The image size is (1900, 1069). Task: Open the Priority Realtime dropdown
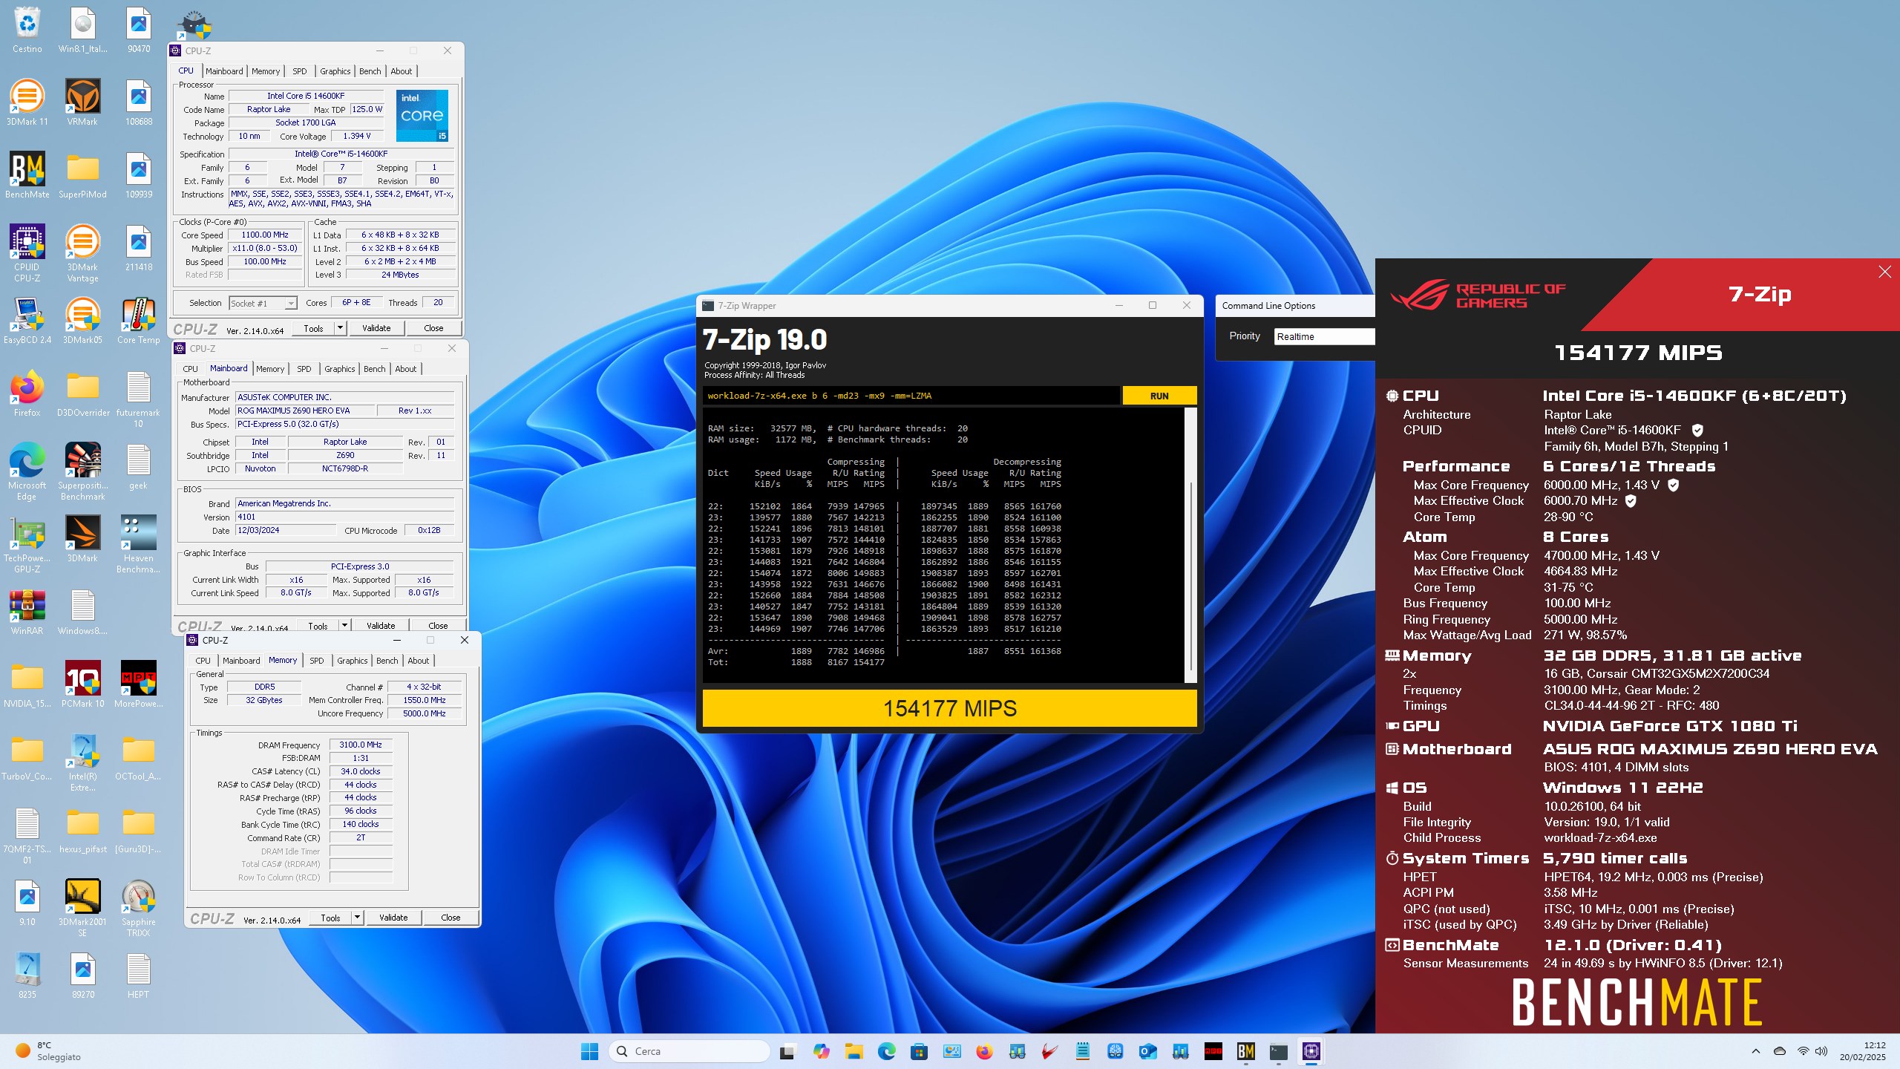1324,336
